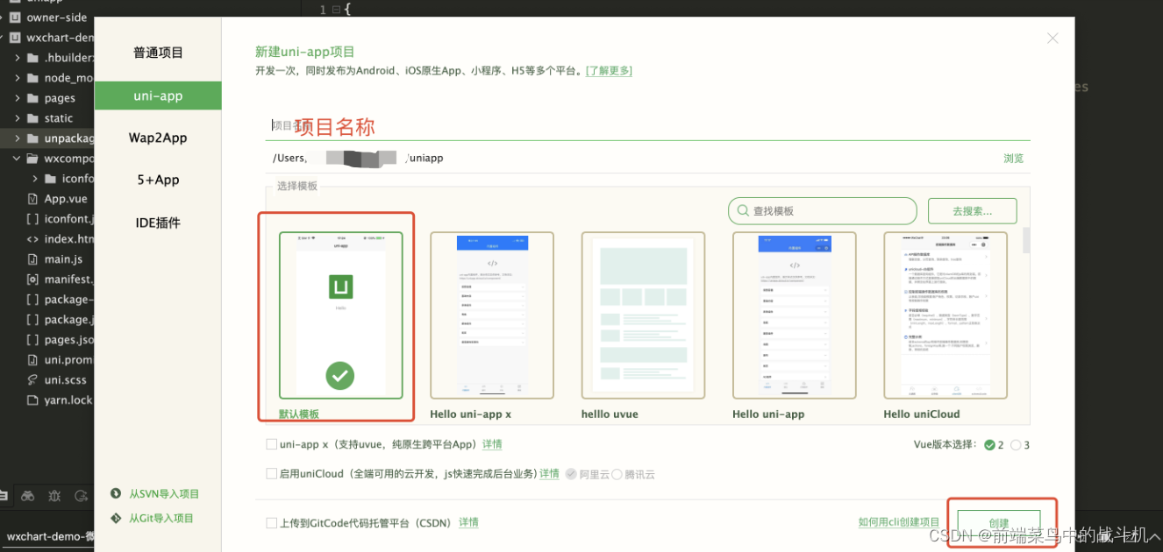Enable 上传到GitCode代码托管平台 checkbox

click(272, 522)
